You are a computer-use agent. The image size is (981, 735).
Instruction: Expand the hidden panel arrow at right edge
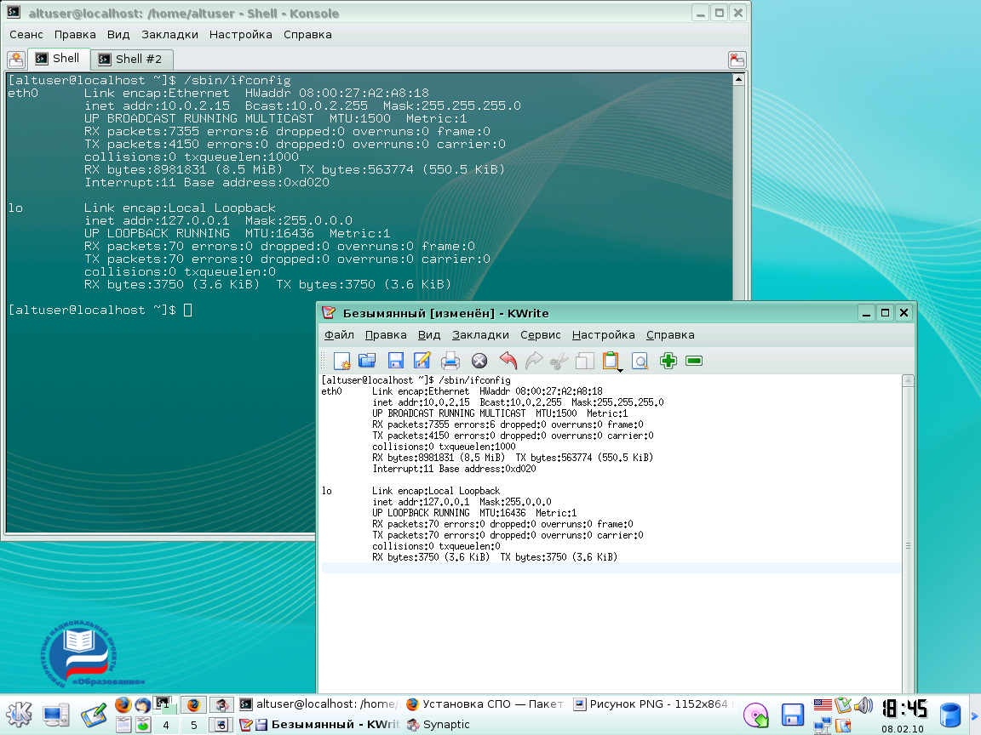[973, 716]
